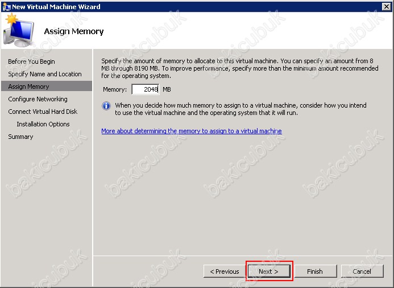Click into the Memory MB input field
This screenshot has width=394, height=288.
coord(145,89)
